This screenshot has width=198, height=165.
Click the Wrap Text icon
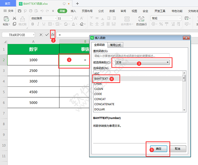141,19
